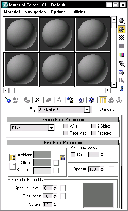Click the Self-Illumination value spinner arrows
Image resolution: width=128 pixels, height=211 pixels.
102,155
